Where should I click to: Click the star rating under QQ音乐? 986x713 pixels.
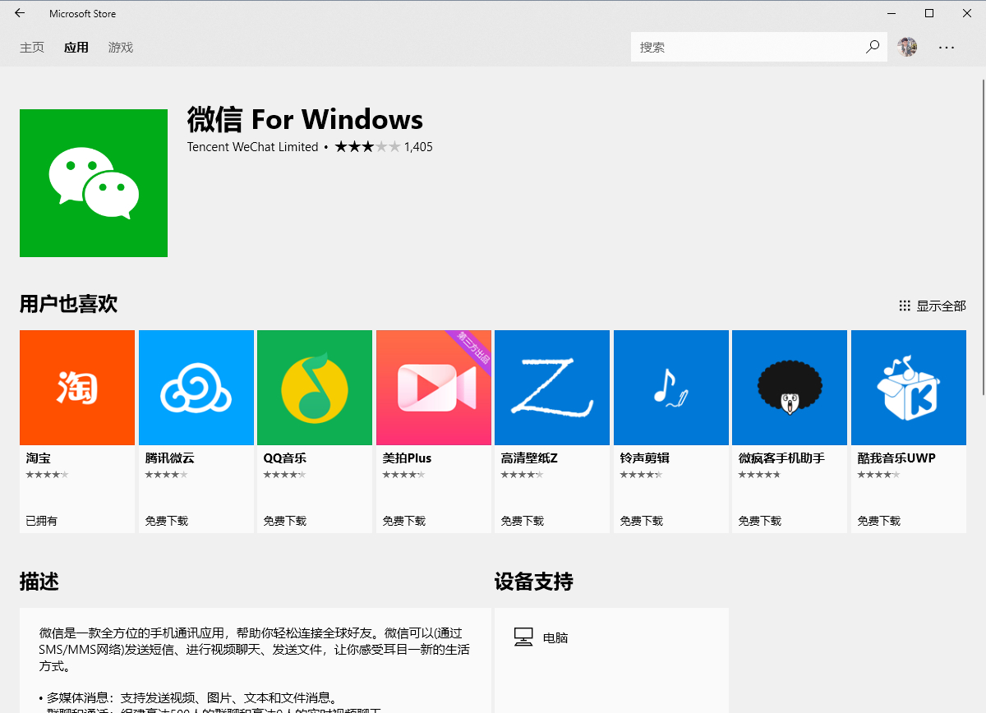(284, 475)
